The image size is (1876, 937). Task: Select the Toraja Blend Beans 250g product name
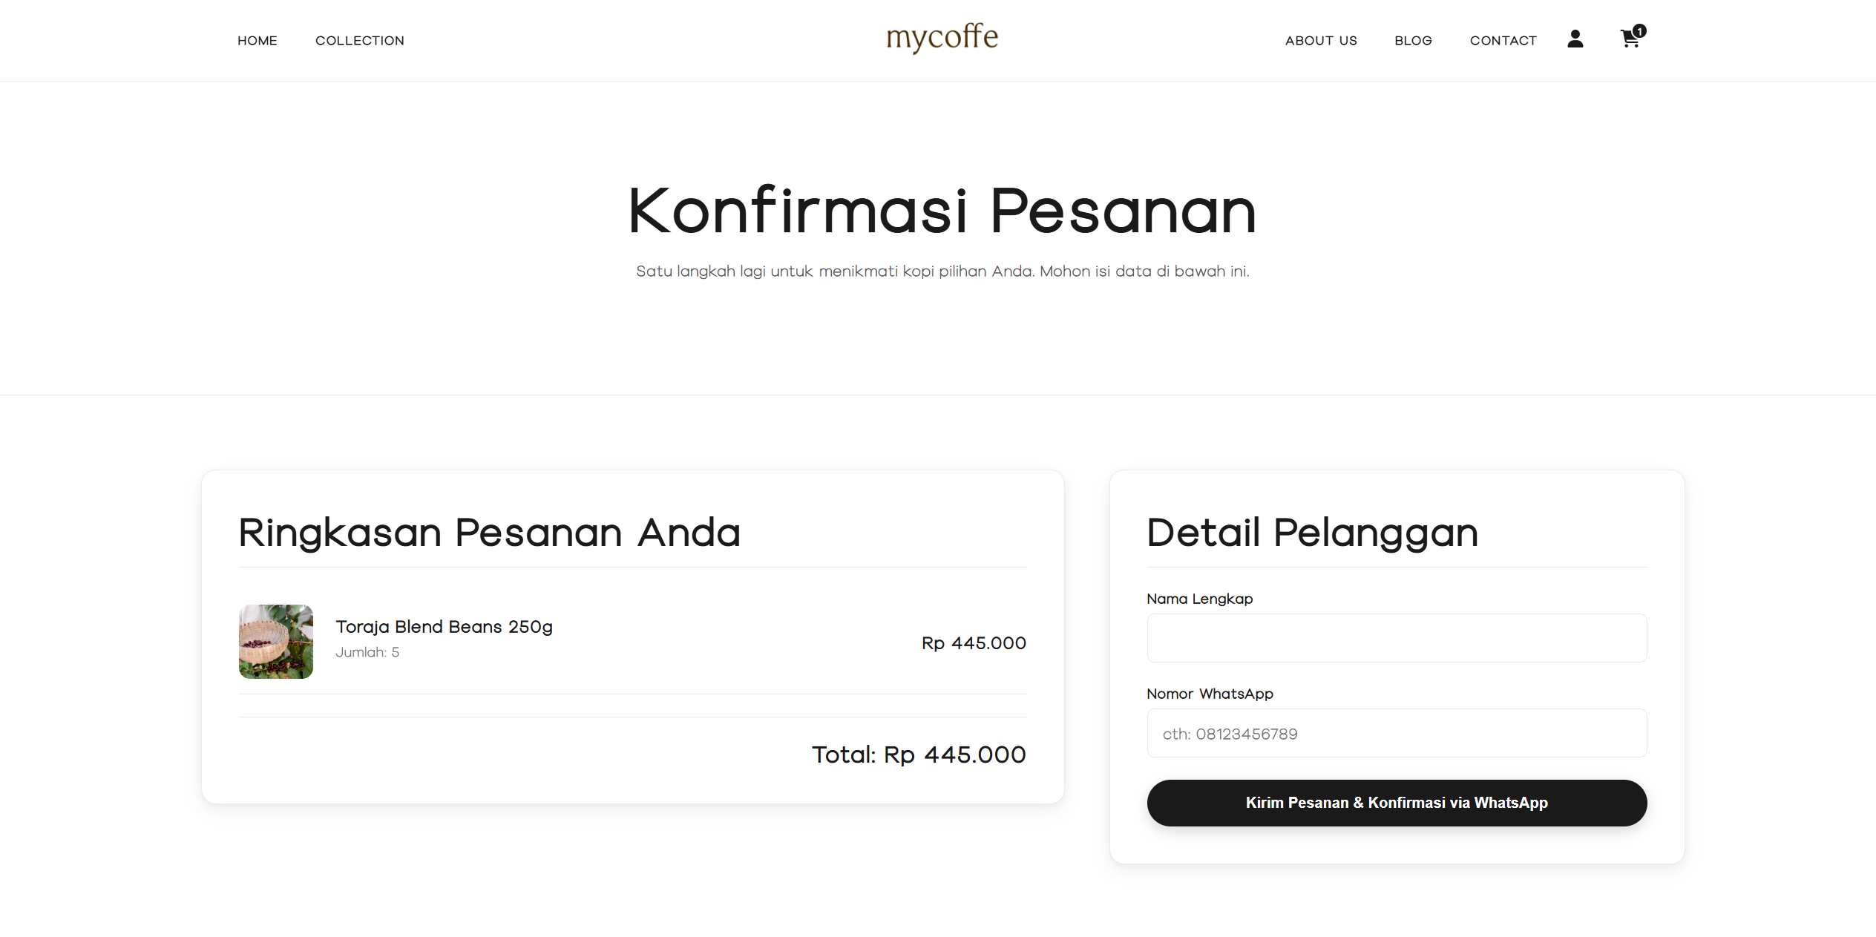(x=444, y=627)
